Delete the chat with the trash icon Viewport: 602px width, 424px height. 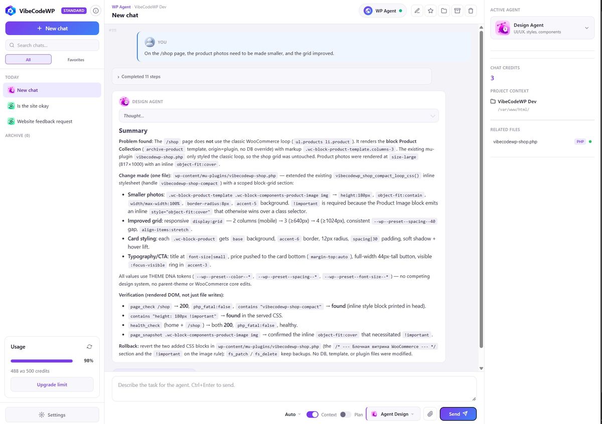(x=470, y=11)
